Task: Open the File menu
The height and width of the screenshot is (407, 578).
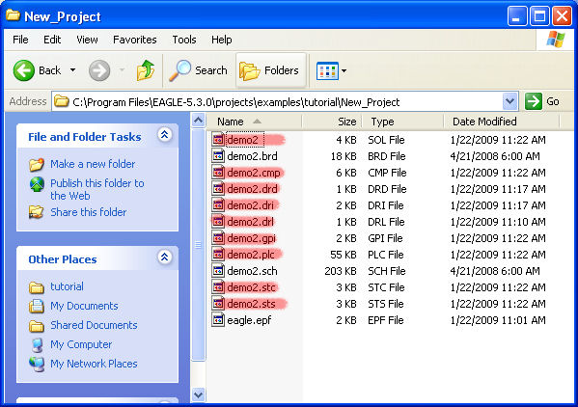Action: point(20,40)
